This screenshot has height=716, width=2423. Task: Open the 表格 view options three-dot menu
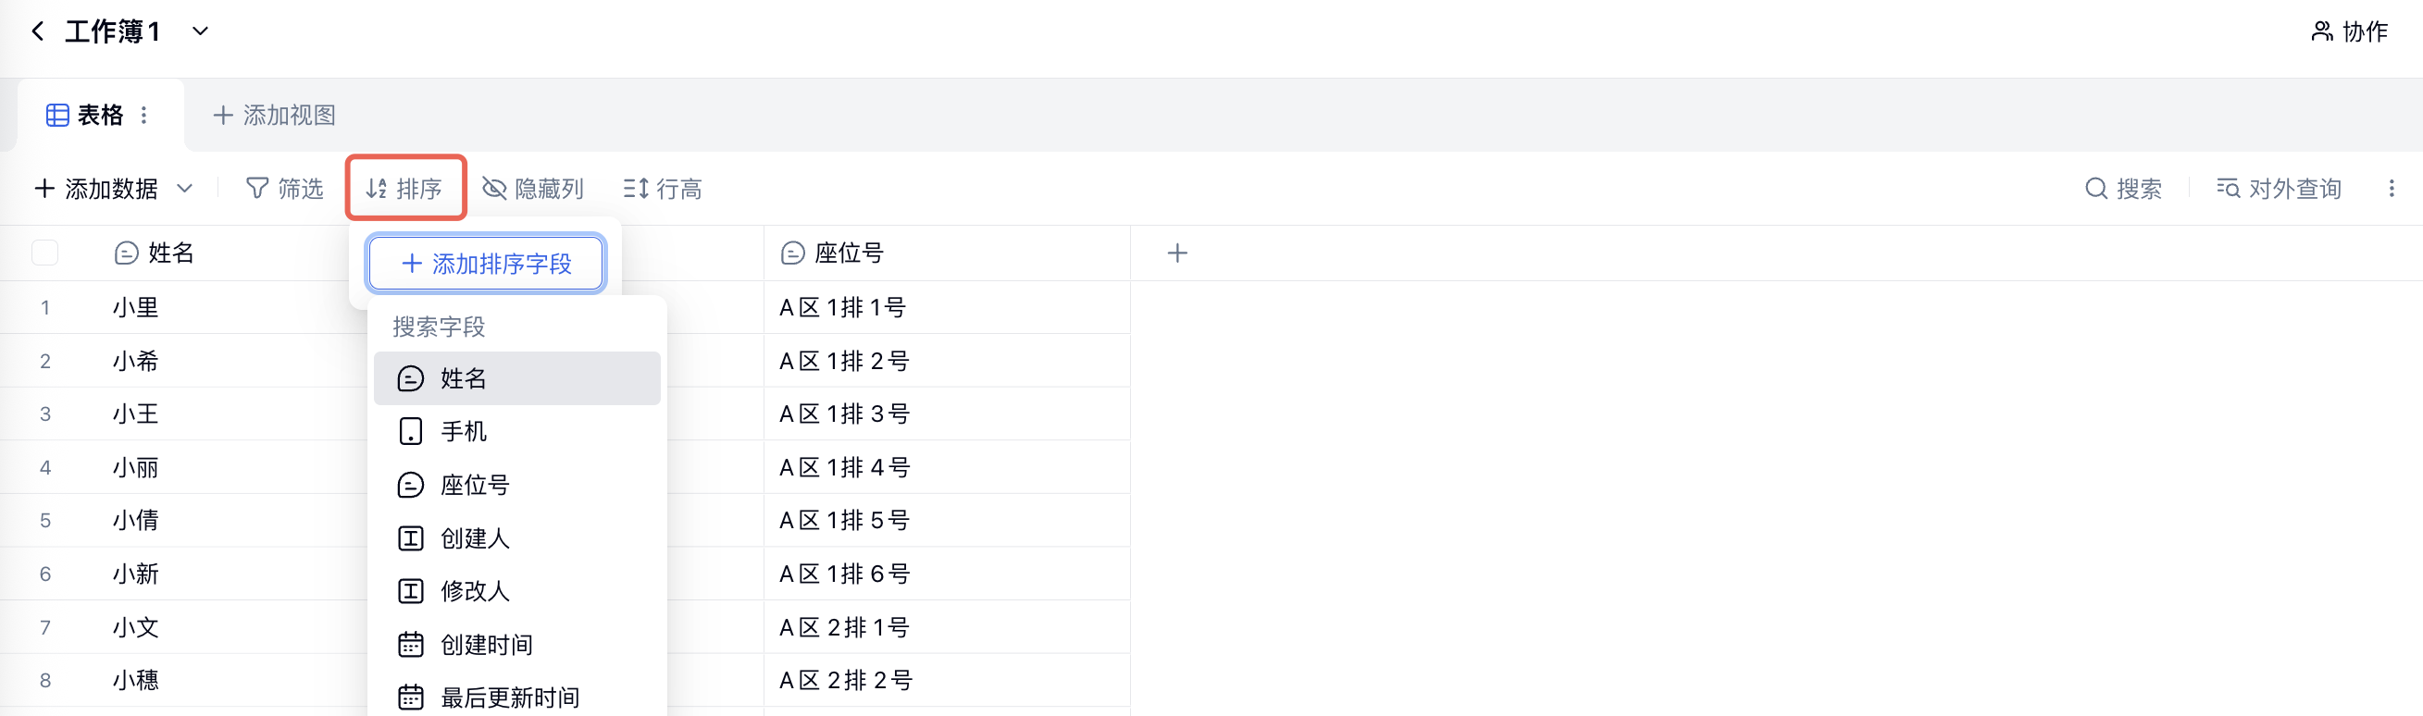143,116
